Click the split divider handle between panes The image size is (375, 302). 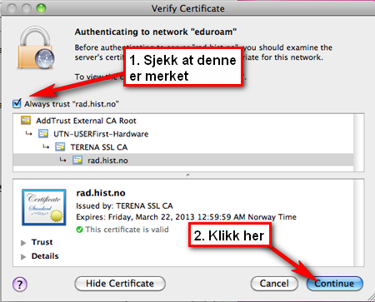click(x=188, y=175)
